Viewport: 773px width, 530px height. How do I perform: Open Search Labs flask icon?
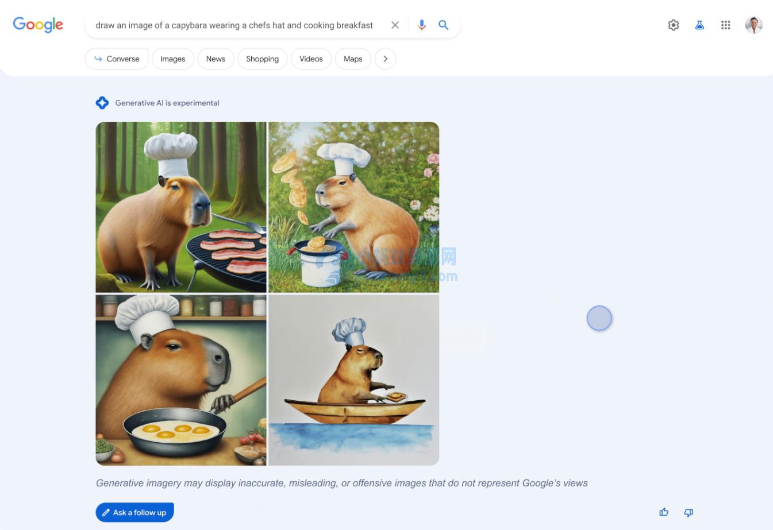699,25
